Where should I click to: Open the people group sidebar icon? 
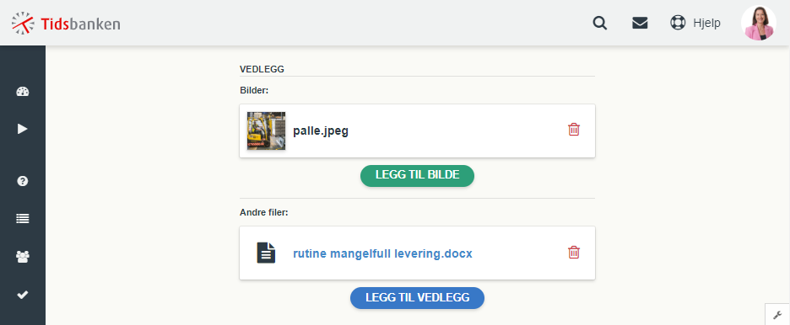23,257
